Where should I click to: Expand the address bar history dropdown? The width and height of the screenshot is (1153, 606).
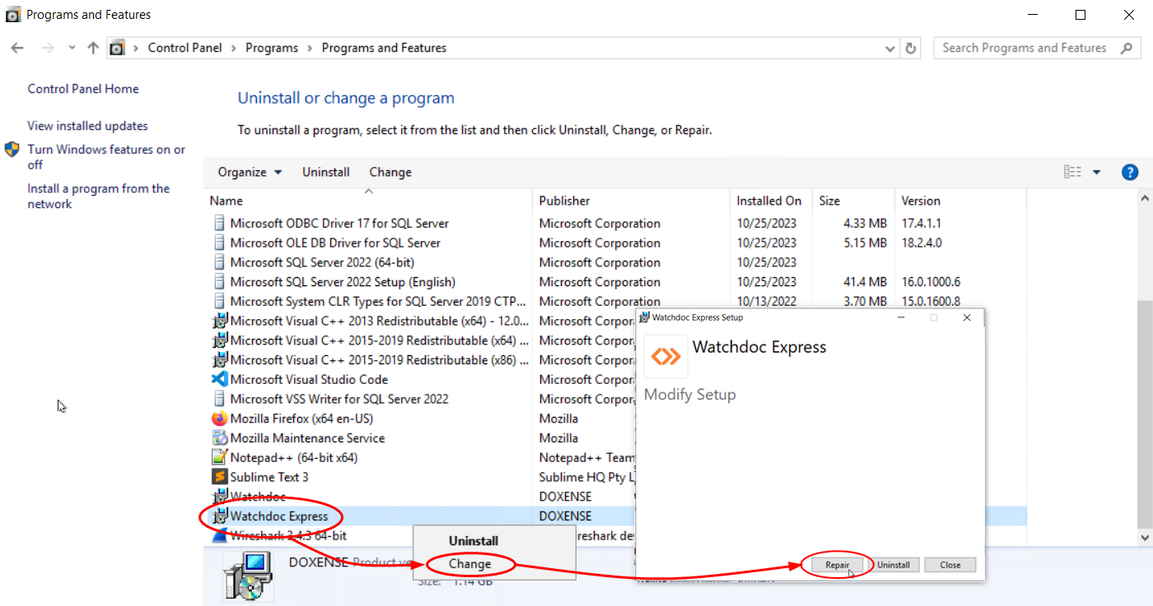[889, 49]
